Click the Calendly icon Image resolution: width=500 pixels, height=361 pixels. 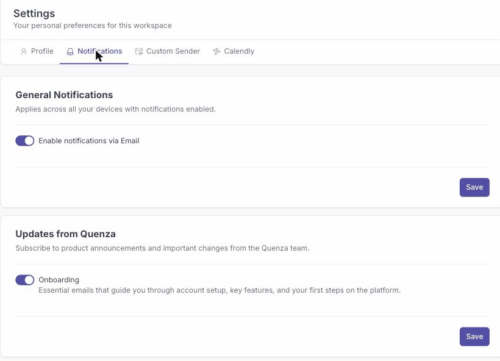click(217, 51)
